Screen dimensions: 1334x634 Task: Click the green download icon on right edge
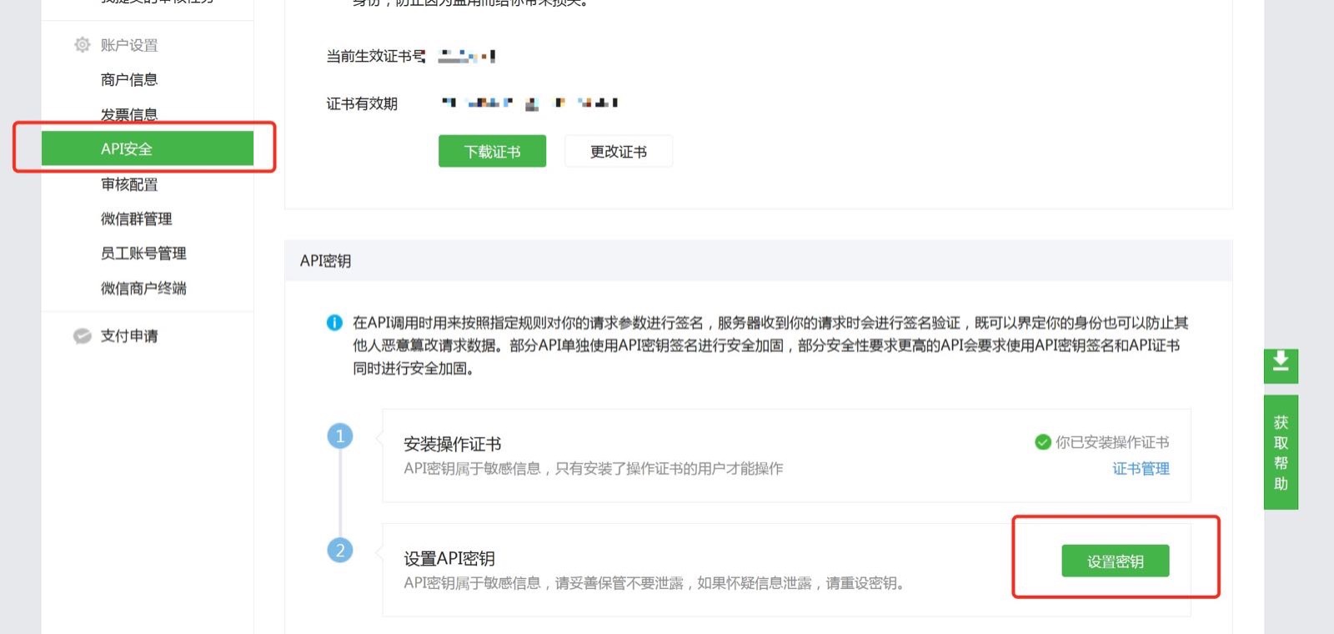1281,365
